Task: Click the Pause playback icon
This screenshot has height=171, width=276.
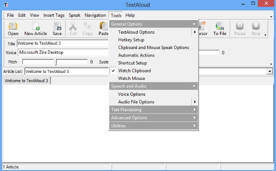Action: [240, 26]
